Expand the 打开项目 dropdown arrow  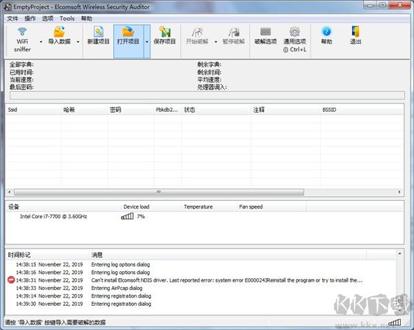click(147, 41)
